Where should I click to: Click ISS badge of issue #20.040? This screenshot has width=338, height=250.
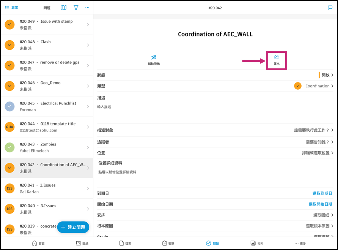[10, 209]
